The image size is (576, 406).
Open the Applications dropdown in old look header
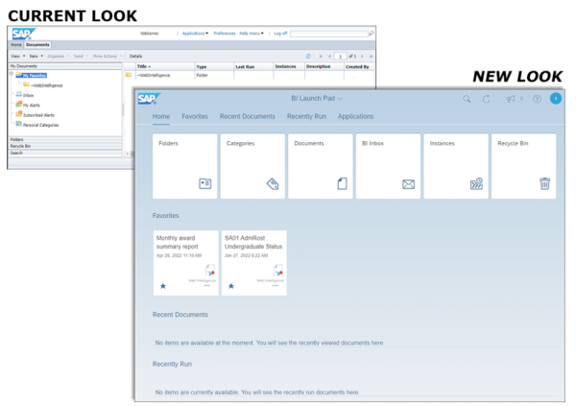[195, 34]
